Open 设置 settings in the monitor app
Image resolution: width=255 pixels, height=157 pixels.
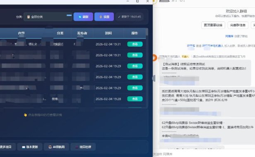click(x=104, y=17)
